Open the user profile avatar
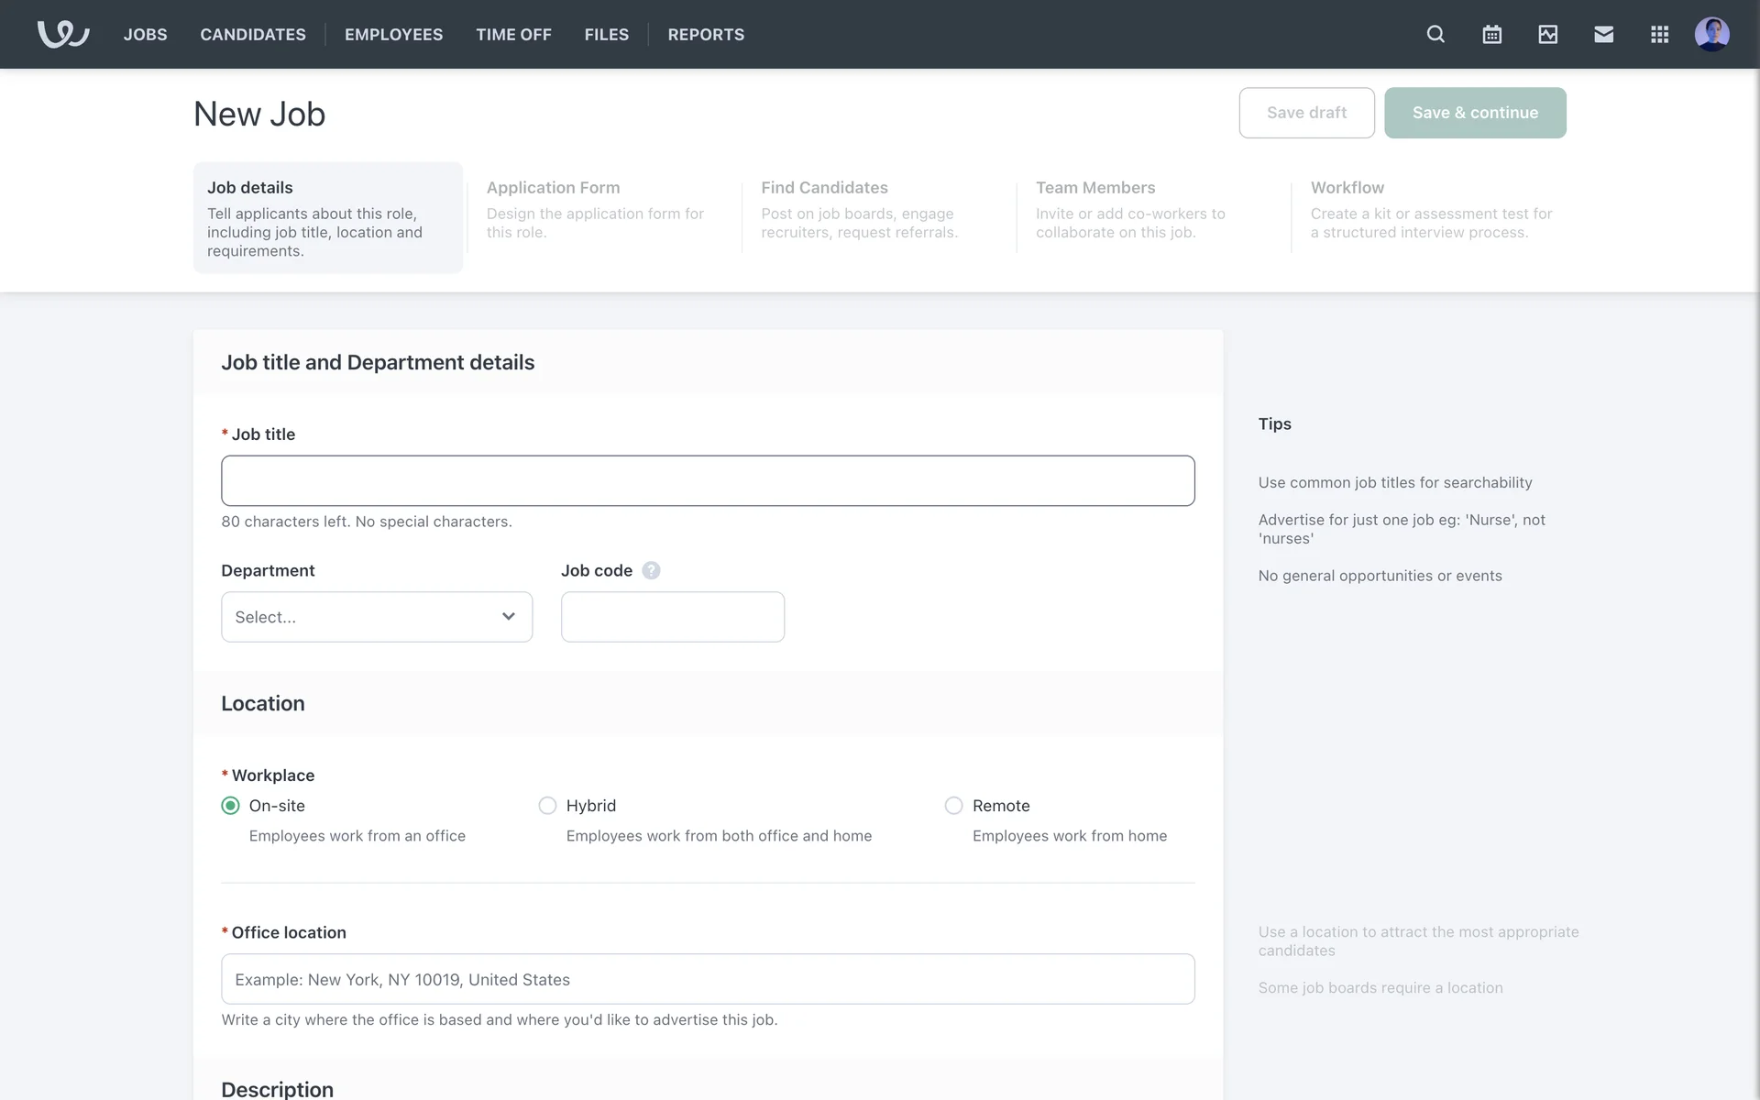Screen dimensions: 1760x1100 1711,34
